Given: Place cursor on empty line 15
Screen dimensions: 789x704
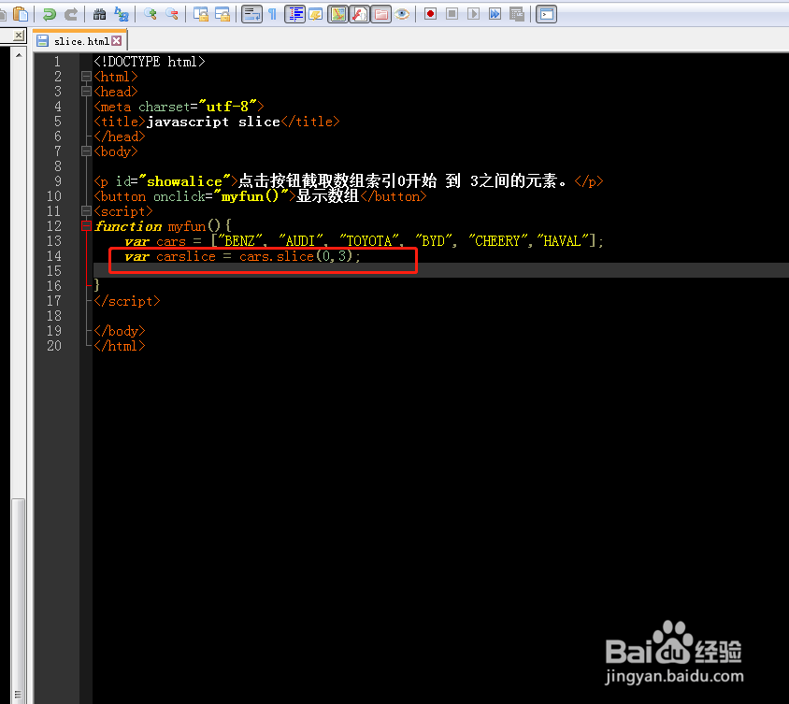Looking at the screenshot, I should 440,271.
